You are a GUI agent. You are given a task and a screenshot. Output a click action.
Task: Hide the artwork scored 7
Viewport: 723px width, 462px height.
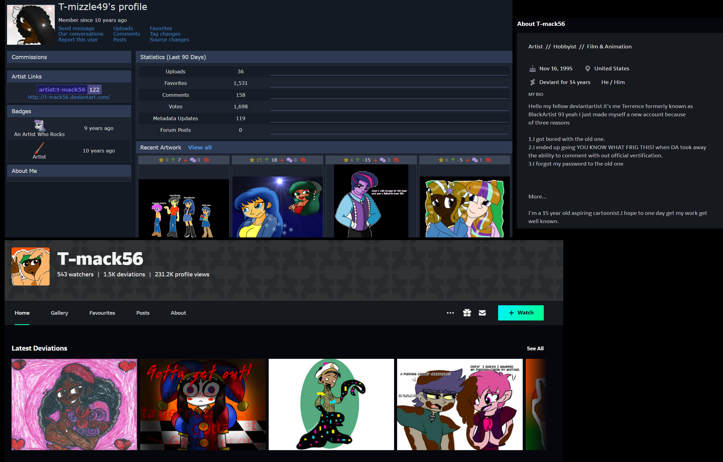pos(206,160)
